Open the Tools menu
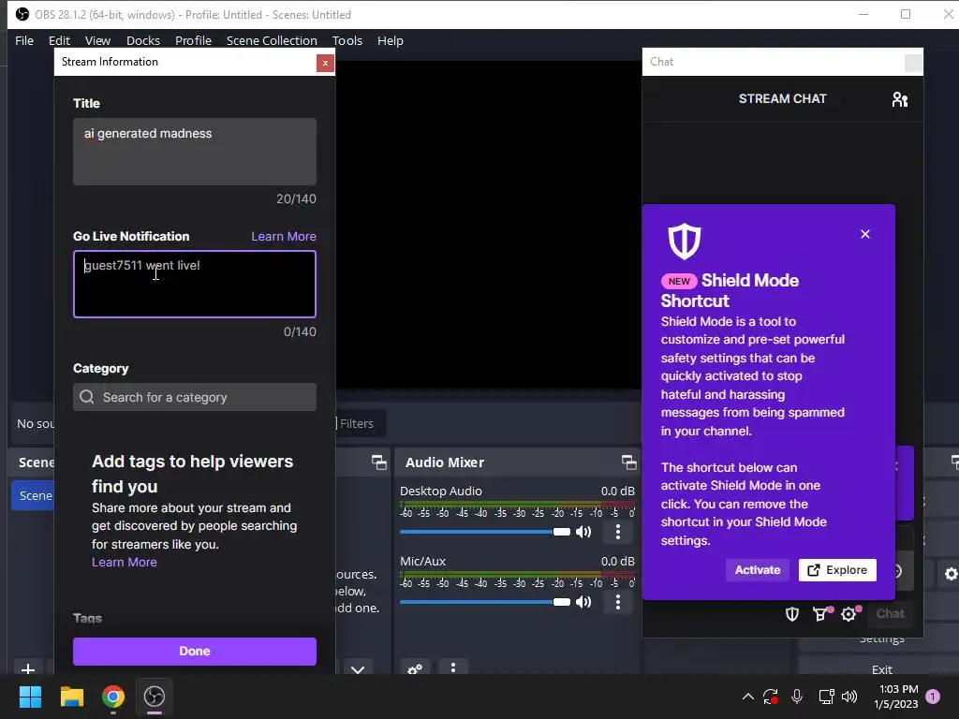Viewport: 959px width, 719px height. pos(347,41)
